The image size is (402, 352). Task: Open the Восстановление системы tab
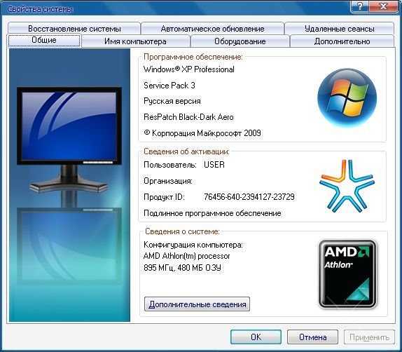pos(74,28)
